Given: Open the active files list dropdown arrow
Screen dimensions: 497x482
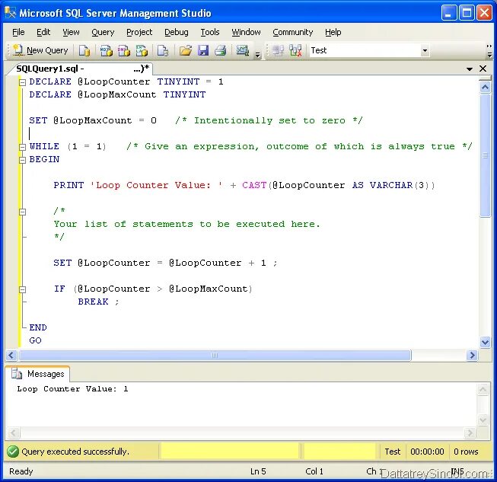Looking at the screenshot, I should (x=470, y=69).
